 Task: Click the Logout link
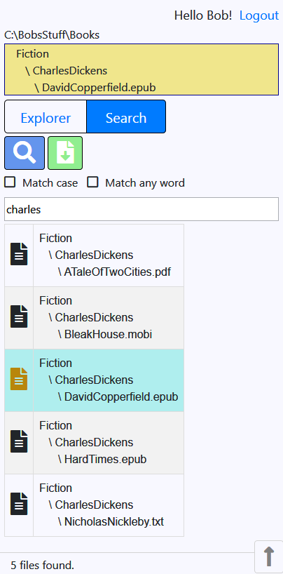tap(259, 15)
